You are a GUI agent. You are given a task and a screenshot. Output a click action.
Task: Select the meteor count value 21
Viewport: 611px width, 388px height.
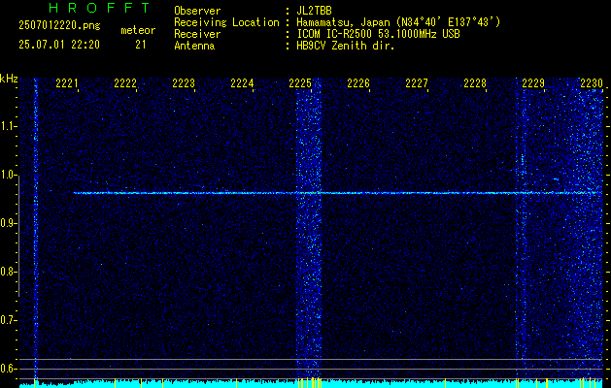pyautogui.click(x=141, y=45)
